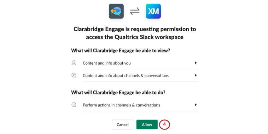Expand arrow for channels & conversations content

coord(196,75)
